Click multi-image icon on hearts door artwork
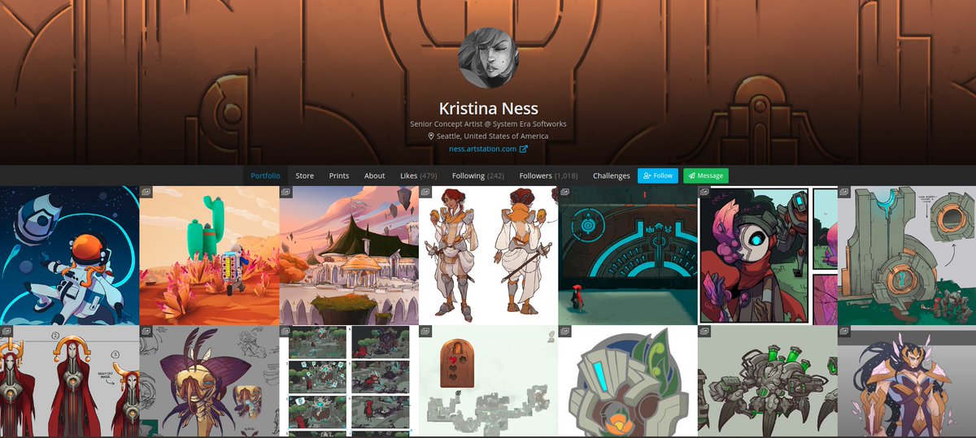This screenshot has height=438, width=976. coord(425,332)
